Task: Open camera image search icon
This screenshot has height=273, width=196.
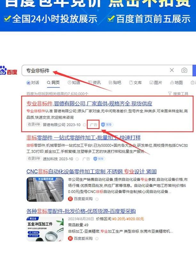Action: [x=184, y=70]
